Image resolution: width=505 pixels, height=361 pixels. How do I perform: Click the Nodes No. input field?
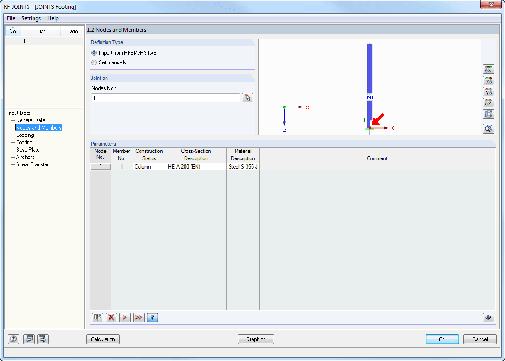tap(166, 98)
